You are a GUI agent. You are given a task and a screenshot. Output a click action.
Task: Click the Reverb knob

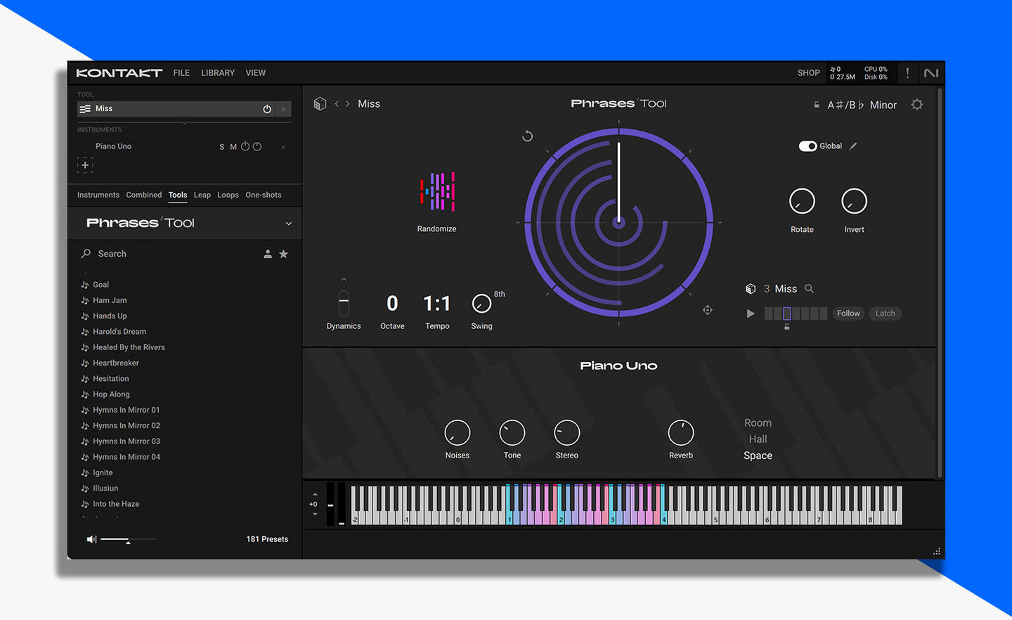[x=681, y=433]
